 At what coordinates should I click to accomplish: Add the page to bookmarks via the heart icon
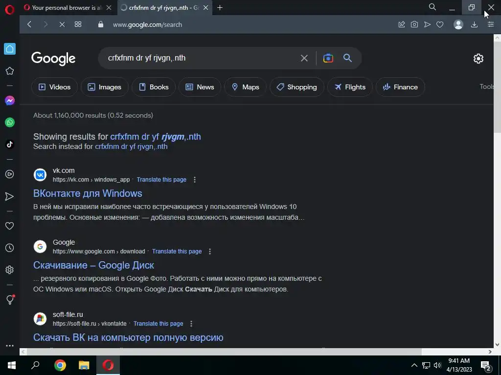pos(440,24)
